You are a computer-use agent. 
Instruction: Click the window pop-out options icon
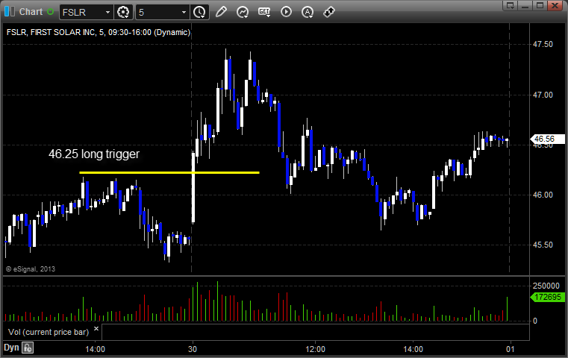(510, 5)
